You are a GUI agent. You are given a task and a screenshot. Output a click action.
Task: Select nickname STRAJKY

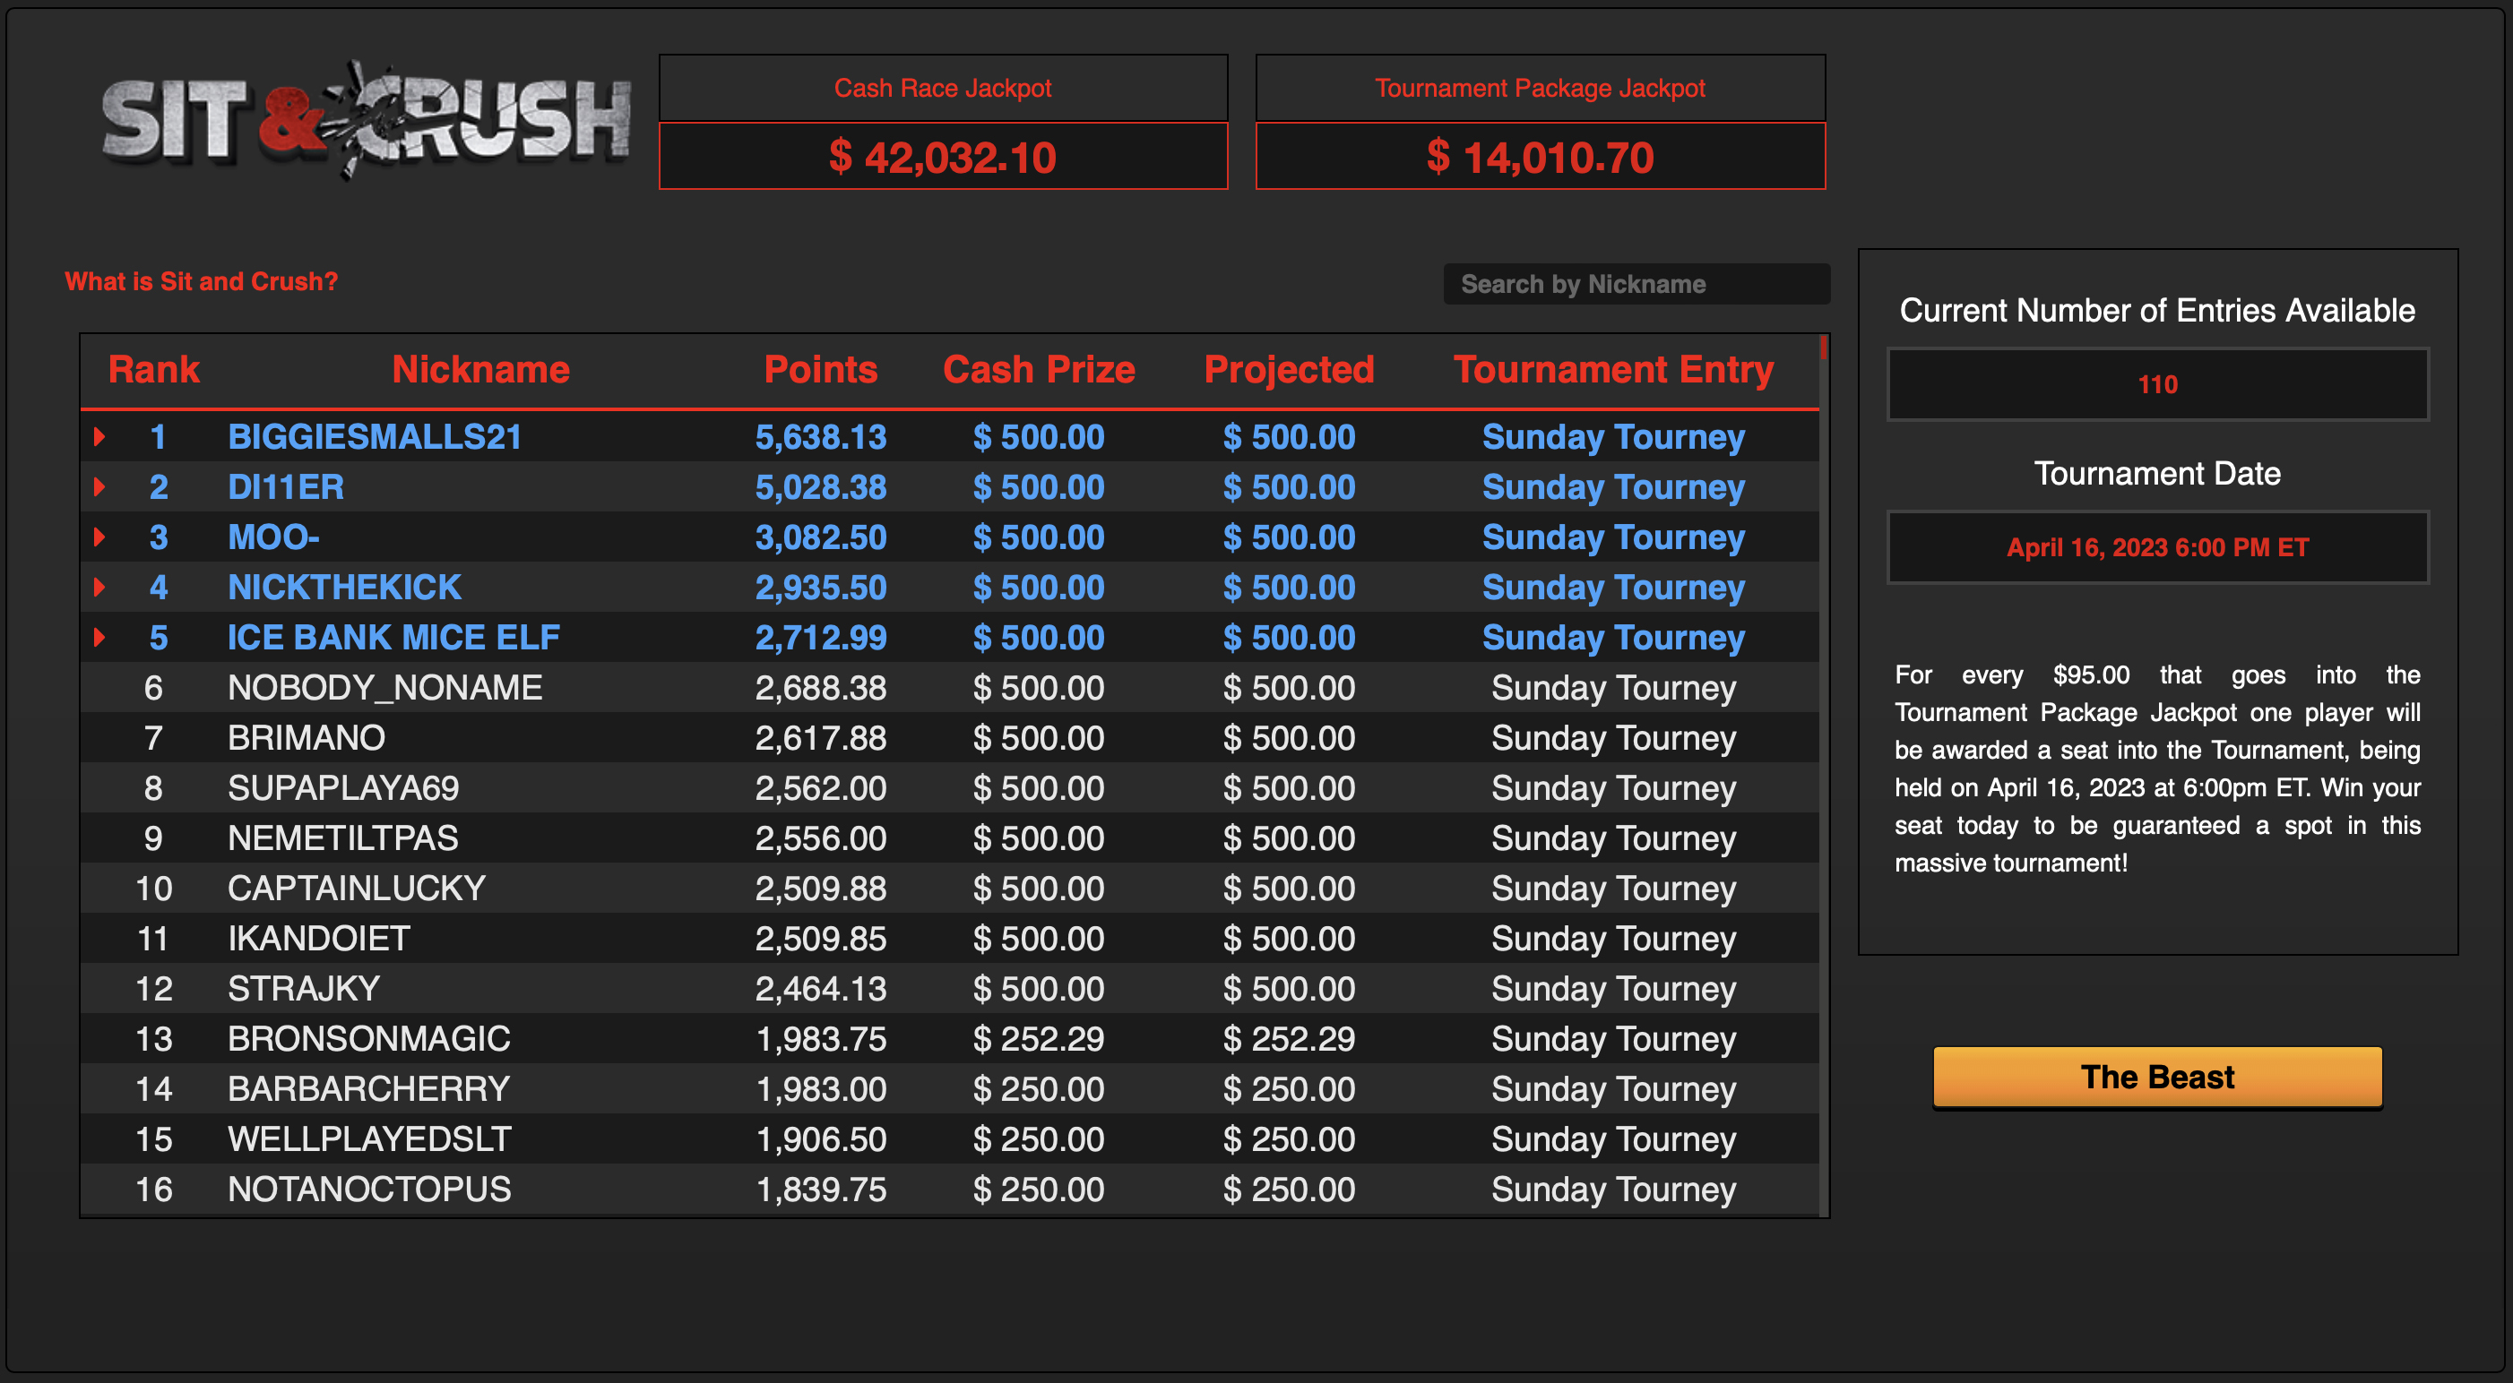click(304, 989)
